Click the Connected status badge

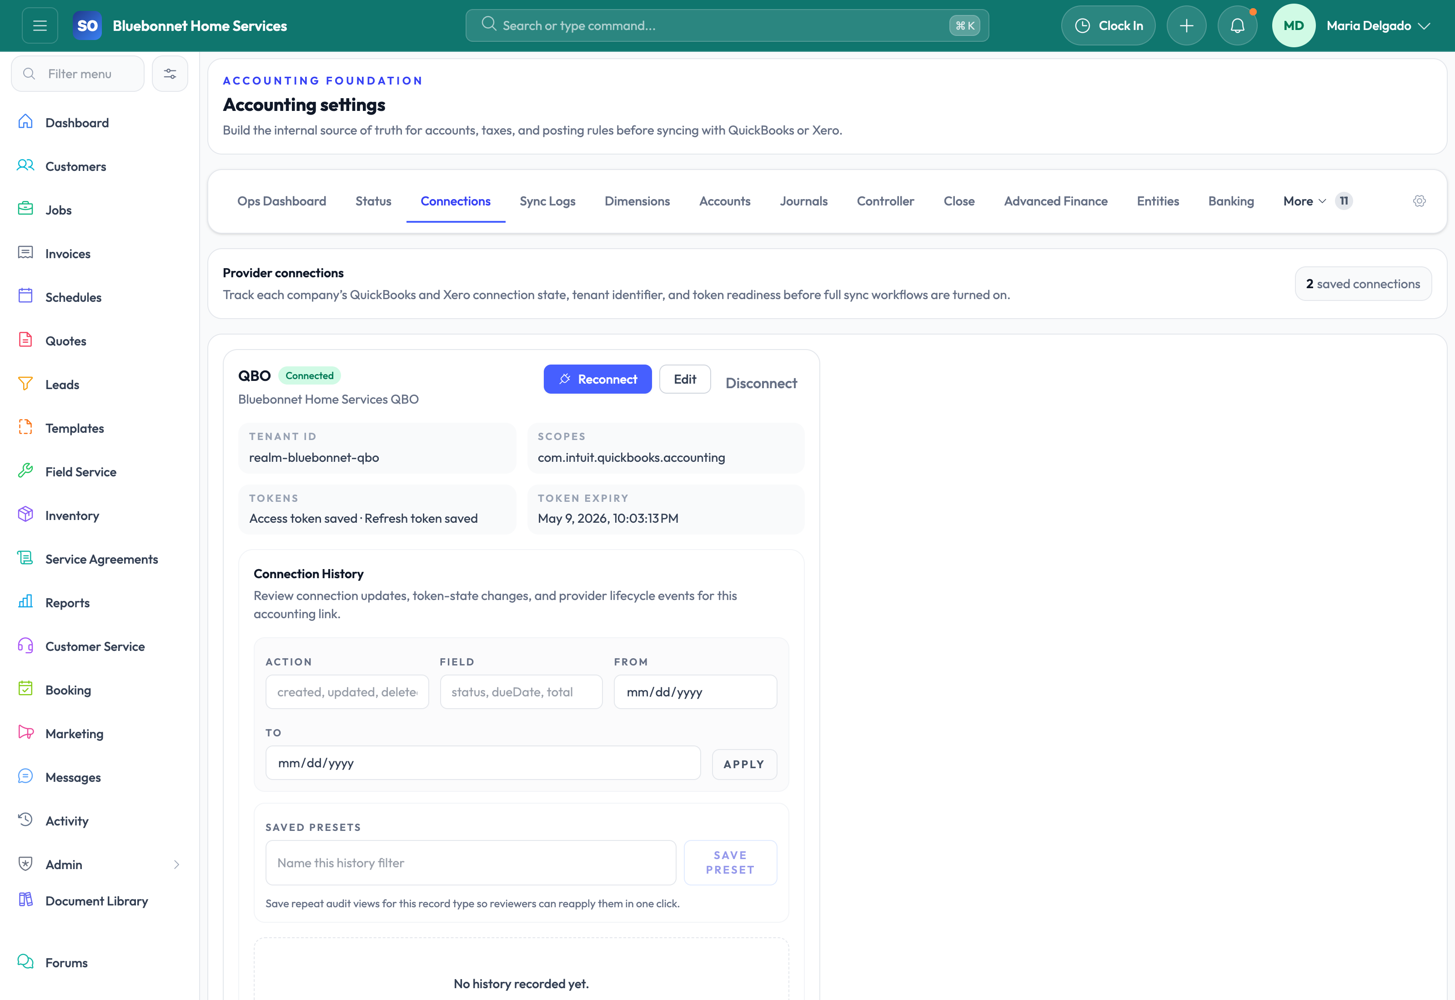310,375
